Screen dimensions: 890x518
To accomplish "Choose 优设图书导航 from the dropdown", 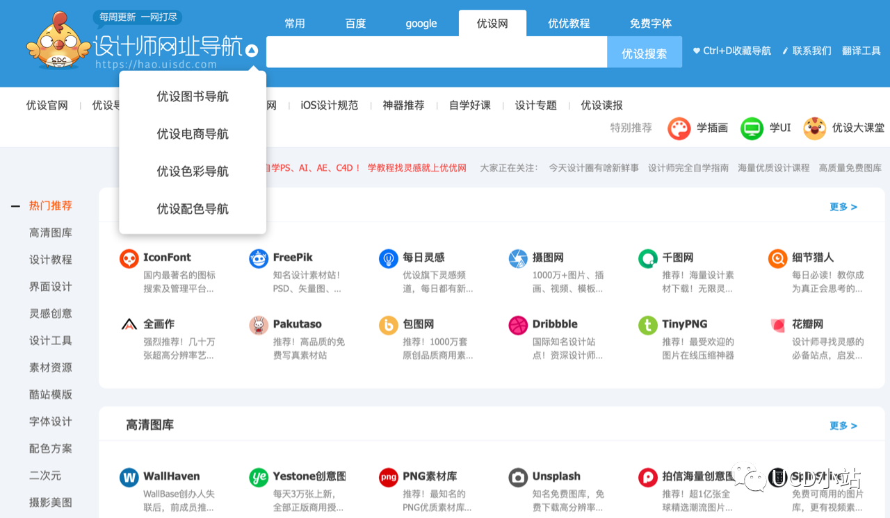I will (x=193, y=97).
